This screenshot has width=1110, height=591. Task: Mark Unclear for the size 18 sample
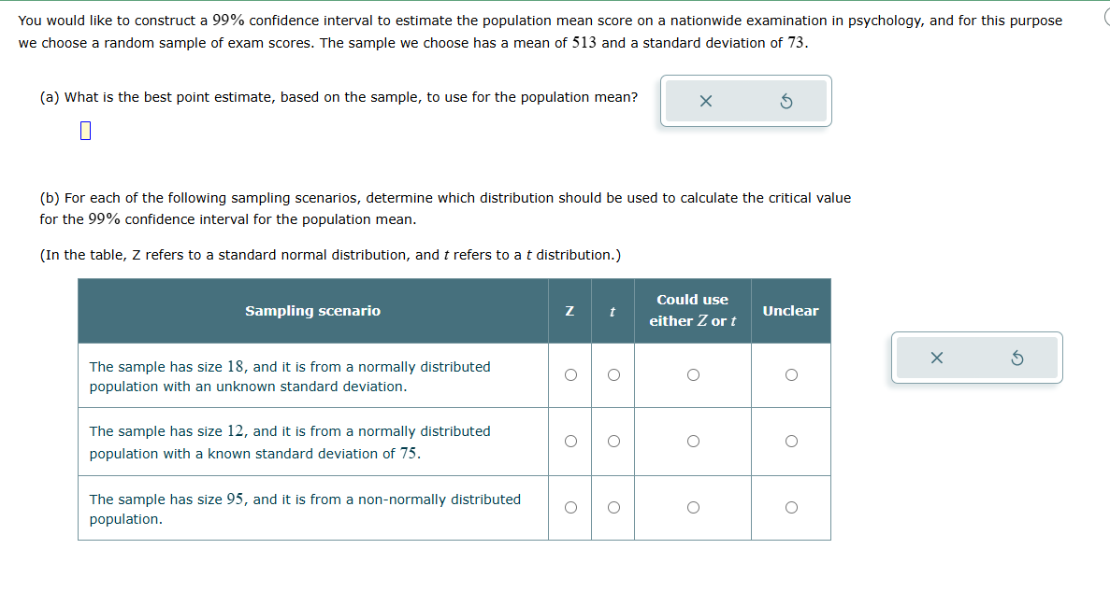[x=791, y=374]
